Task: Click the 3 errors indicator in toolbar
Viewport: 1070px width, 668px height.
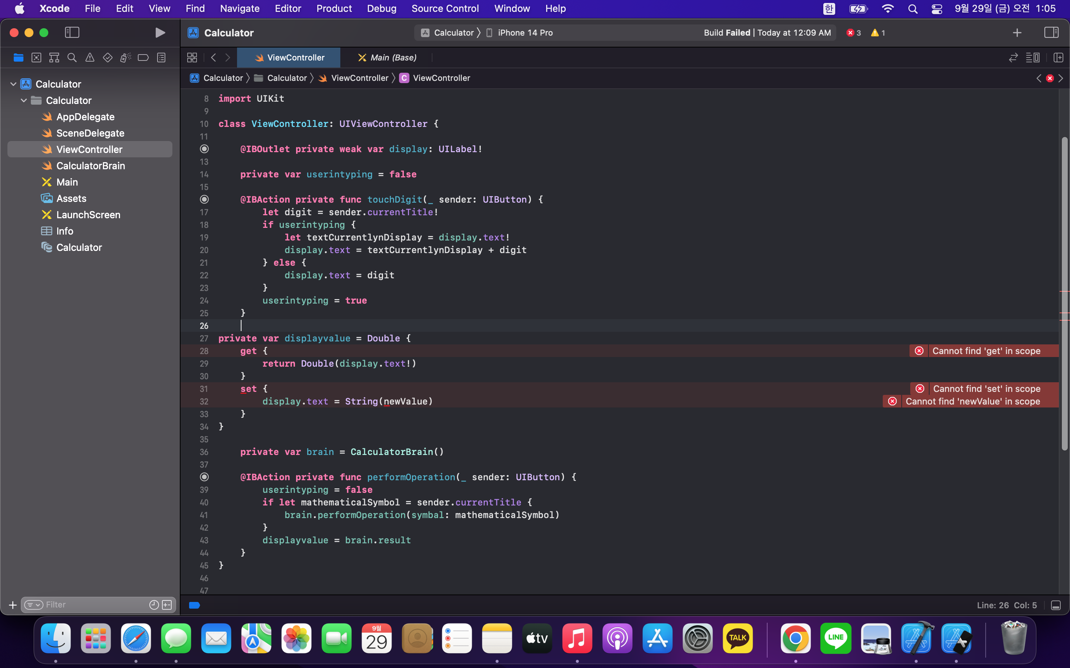Action: click(853, 33)
